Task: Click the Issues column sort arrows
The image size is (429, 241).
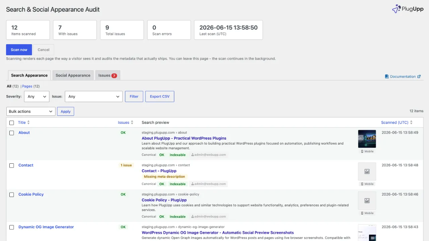Action: (132, 123)
